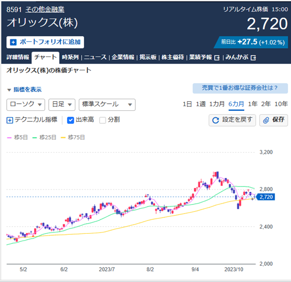The image size is (291, 282).
Task: Add stock via ポートフォリオに追加 button
Action: click(x=45, y=42)
